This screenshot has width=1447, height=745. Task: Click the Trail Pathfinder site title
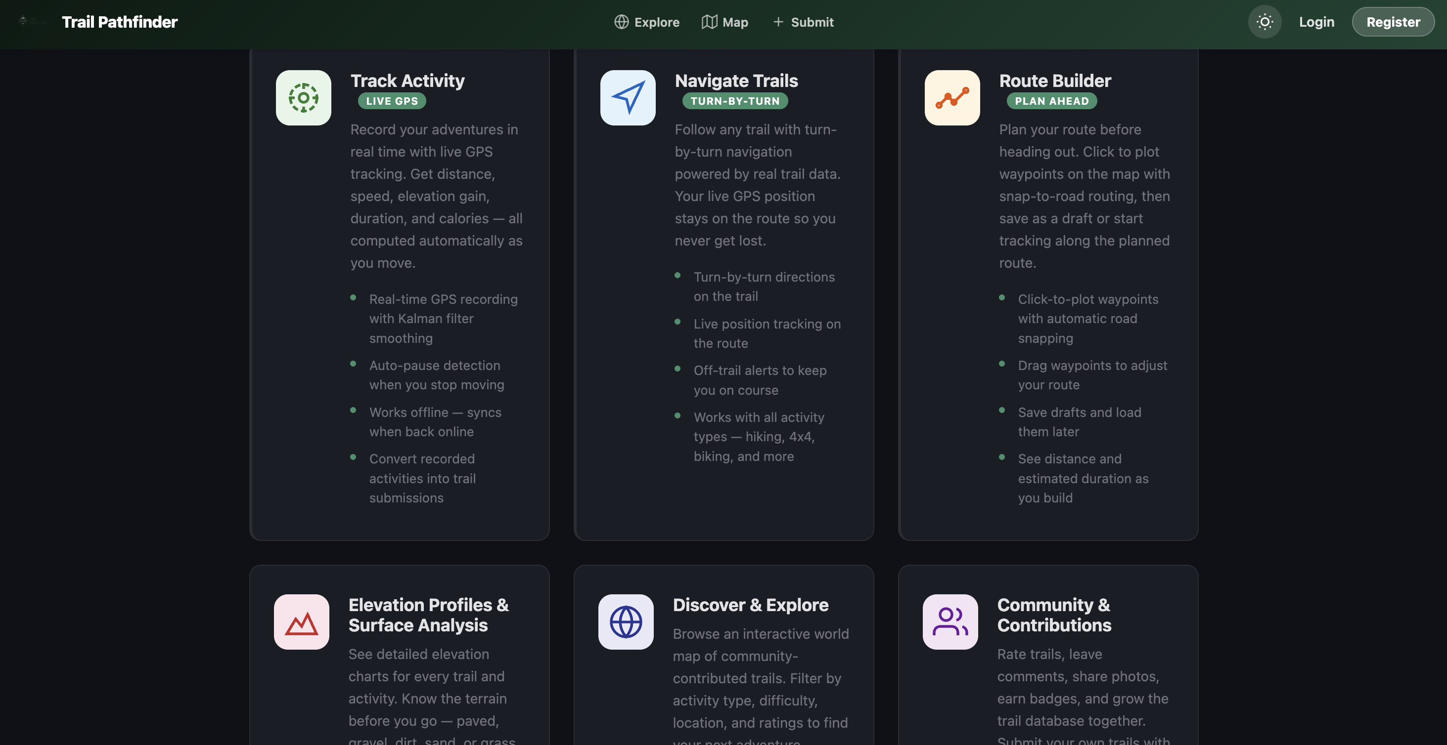pyautogui.click(x=120, y=22)
